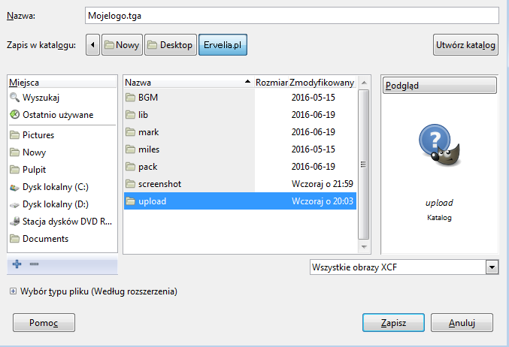Click the plus icon to add bookmark

(17, 264)
